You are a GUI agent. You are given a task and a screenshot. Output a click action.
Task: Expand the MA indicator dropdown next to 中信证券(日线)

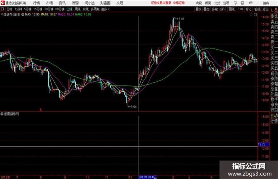(x=23, y=14)
